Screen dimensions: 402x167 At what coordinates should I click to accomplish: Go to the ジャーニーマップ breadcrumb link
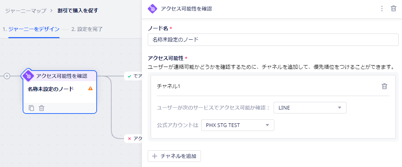point(26,11)
